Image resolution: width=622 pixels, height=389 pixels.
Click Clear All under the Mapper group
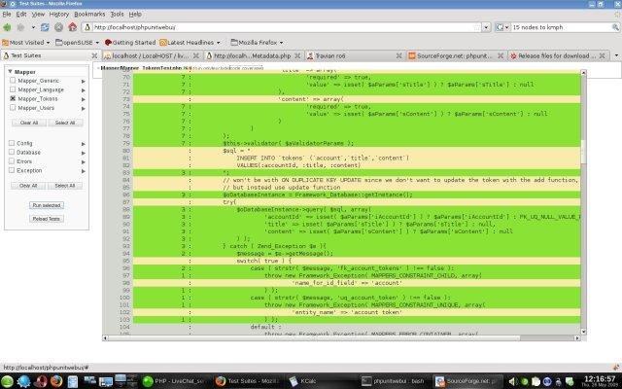tap(29, 123)
